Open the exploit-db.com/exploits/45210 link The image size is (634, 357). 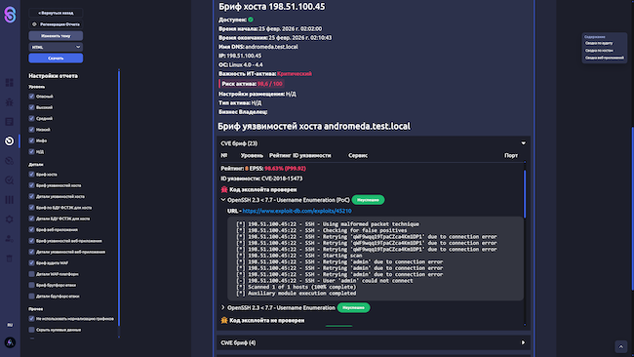[297, 211]
